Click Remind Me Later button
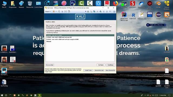 [99, 70]
